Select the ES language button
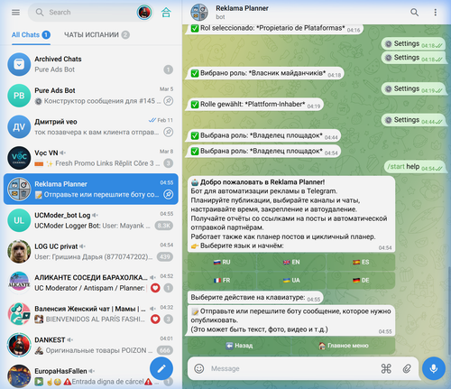 [x=361, y=262]
